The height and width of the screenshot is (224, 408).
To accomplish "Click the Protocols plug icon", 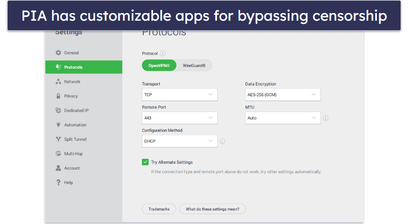I will 58,67.
